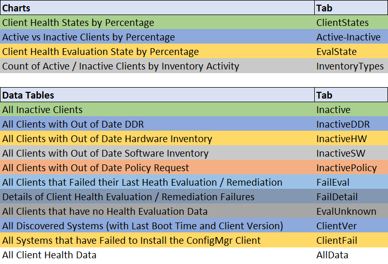This screenshot has width=388, height=264.
Task: Click the Client Health States by Percentage row
Action: (78, 23)
